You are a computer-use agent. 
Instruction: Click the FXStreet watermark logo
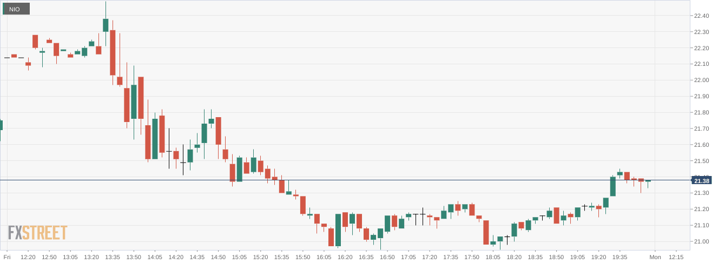point(37,233)
